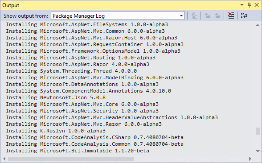Click the Microsoft.AspNet.Mvc.Common 6.0.0-alpha3 line

[86, 31]
